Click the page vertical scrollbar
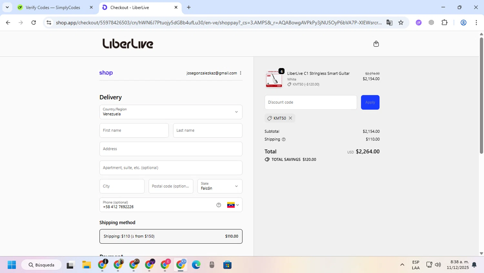484x273 pixels. click(x=481, y=95)
